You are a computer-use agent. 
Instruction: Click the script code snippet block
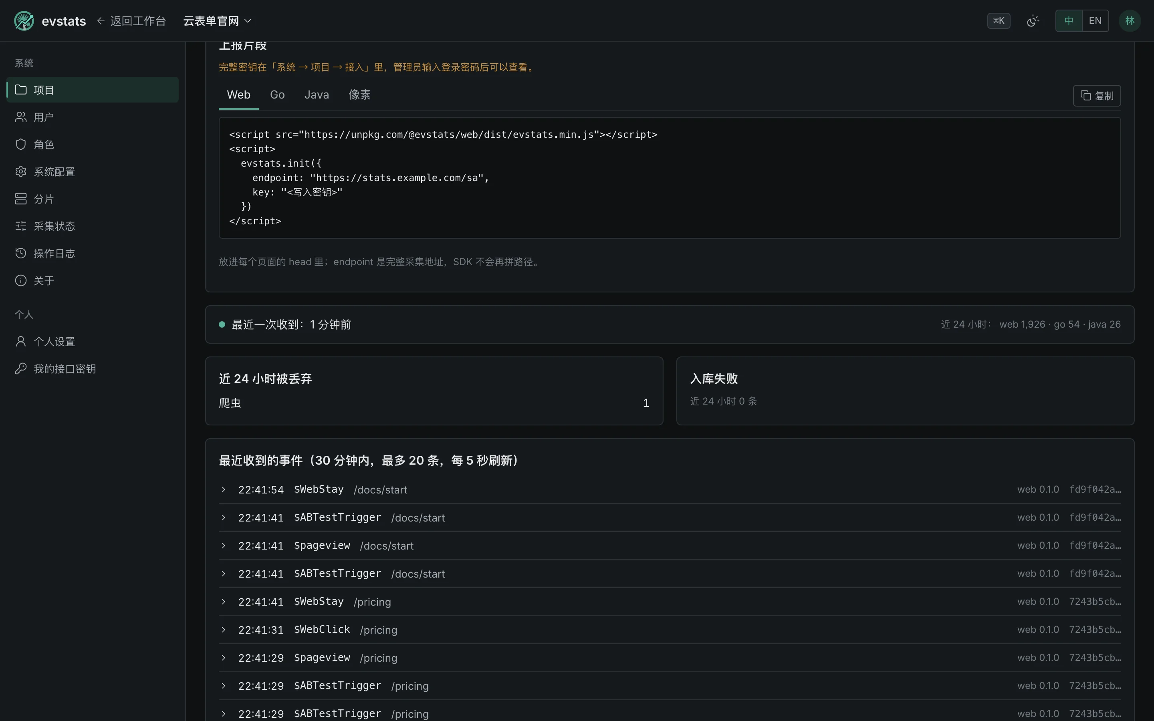click(670, 178)
